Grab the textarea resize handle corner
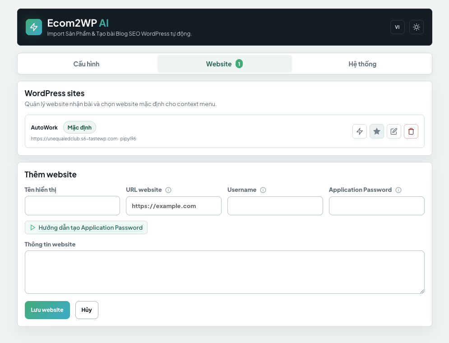The image size is (449, 343). pyautogui.click(x=422, y=291)
